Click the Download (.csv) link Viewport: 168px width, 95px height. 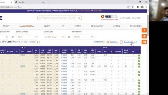(130, 42)
